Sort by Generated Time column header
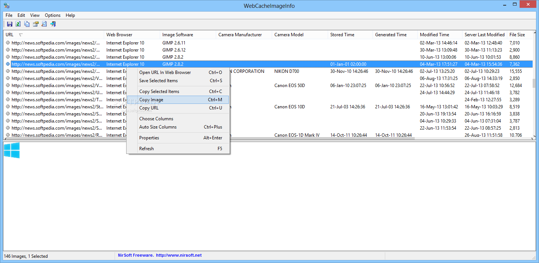539x263 pixels. [x=395, y=35]
